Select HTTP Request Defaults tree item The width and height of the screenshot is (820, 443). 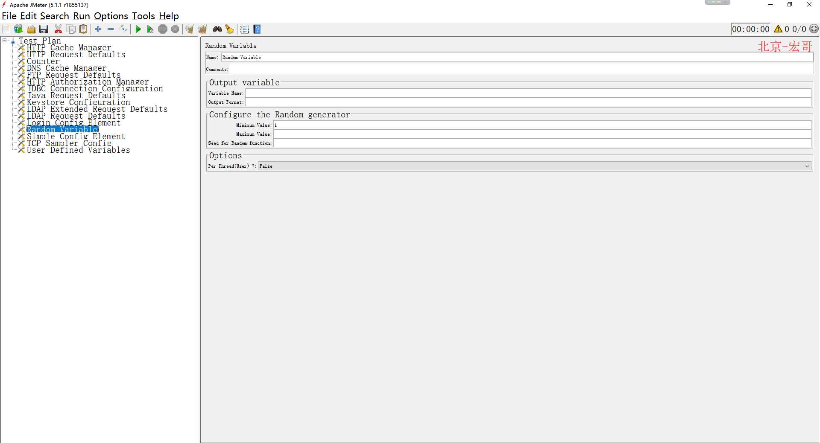76,55
